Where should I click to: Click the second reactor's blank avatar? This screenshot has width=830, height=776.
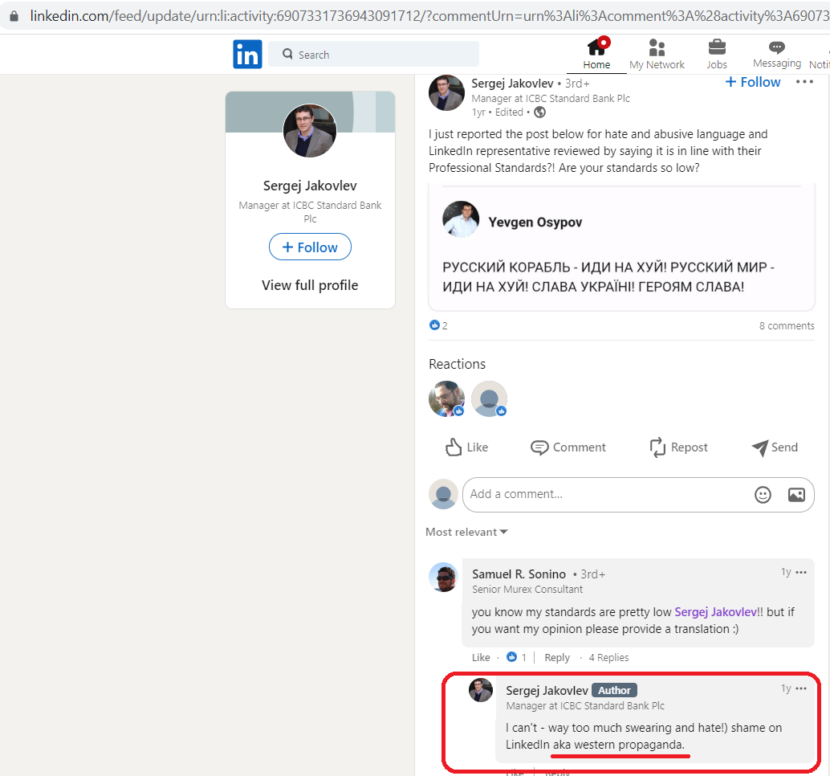(489, 399)
